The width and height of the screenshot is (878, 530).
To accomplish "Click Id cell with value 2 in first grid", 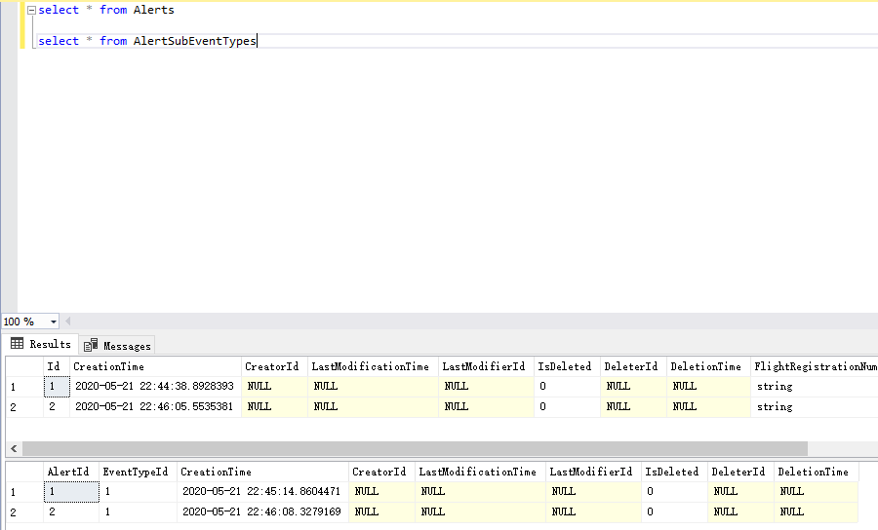I will [55, 406].
